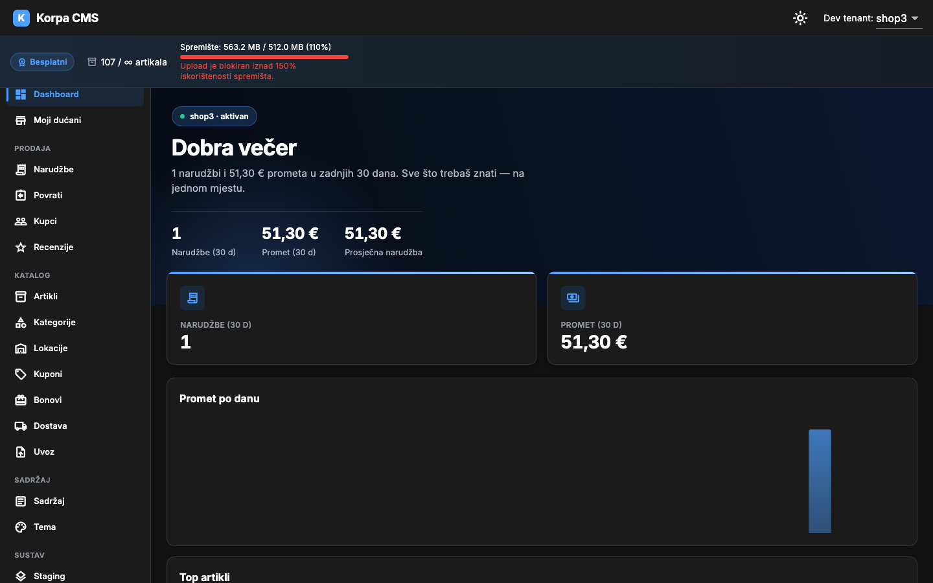This screenshot has width=933, height=583.
Task: Click the Povrati return icon
Action: pyautogui.click(x=21, y=196)
